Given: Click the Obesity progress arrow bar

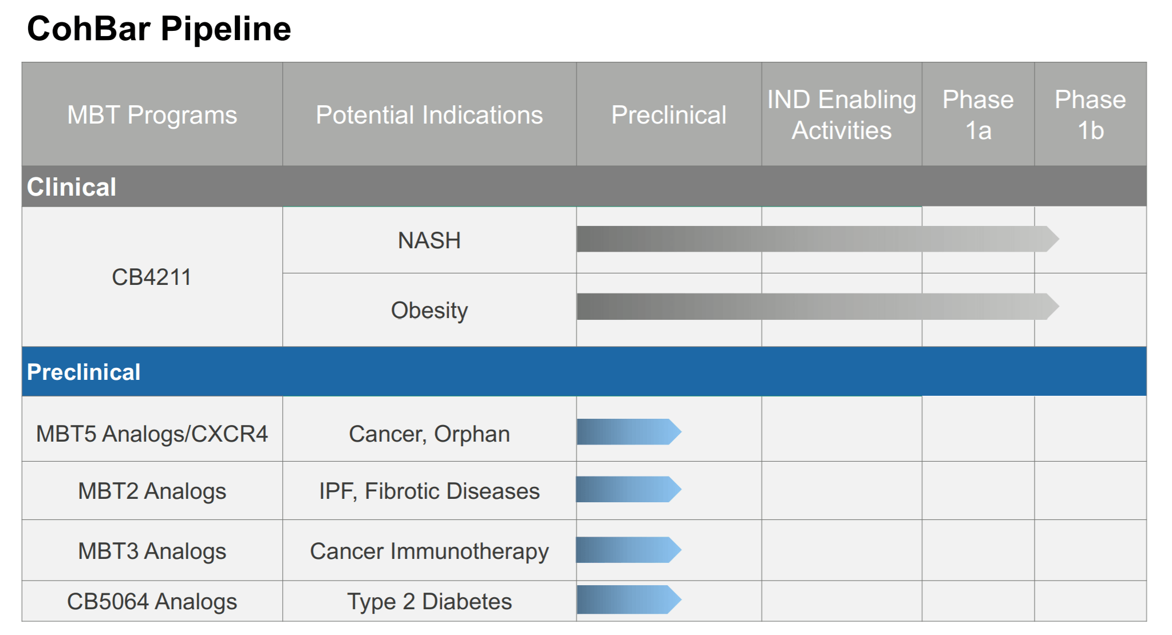Looking at the screenshot, I should tap(818, 307).
